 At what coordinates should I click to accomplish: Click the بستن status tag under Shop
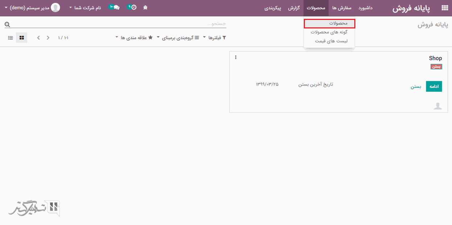(436, 66)
